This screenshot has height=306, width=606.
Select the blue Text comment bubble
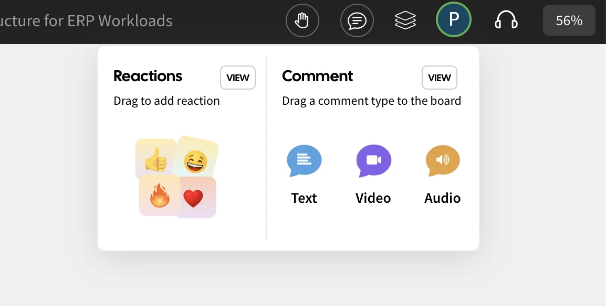(x=304, y=161)
